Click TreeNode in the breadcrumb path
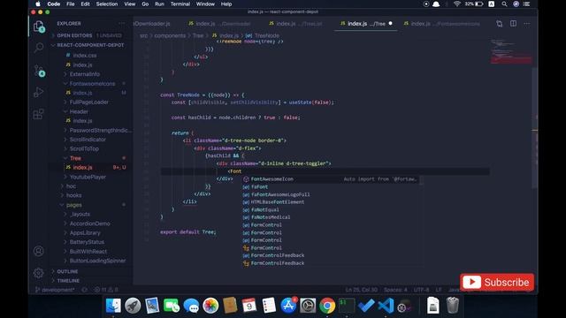Screen dimensions: 566x318 tap(267, 35)
